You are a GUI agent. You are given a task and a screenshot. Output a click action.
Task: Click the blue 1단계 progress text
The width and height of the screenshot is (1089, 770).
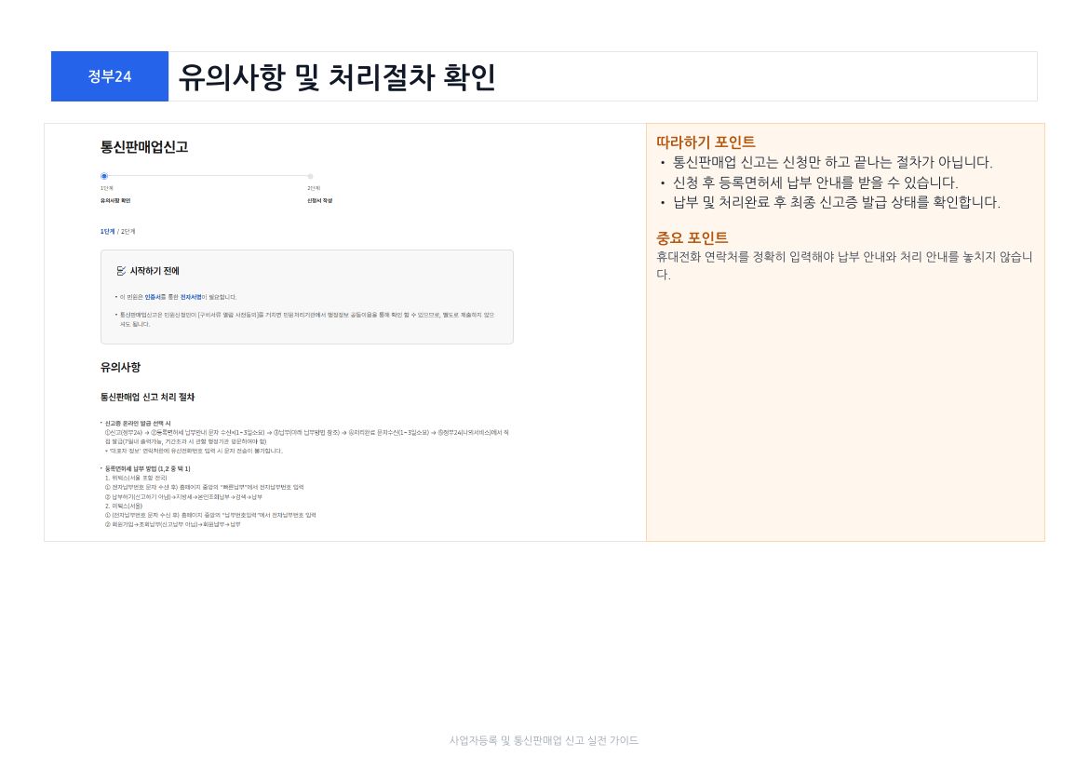107,232
